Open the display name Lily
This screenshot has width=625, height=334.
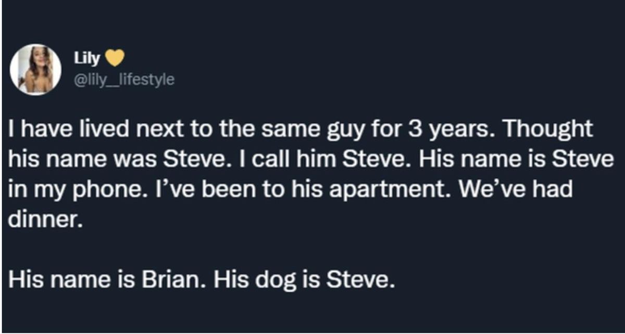(89, 60)
